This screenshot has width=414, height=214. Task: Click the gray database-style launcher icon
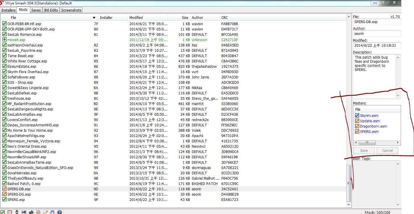click(x=24, y=212)
